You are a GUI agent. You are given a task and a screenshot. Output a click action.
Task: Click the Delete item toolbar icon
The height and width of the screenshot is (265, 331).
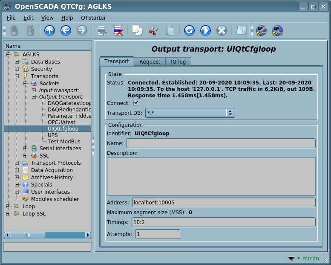[x=118, y=31]
